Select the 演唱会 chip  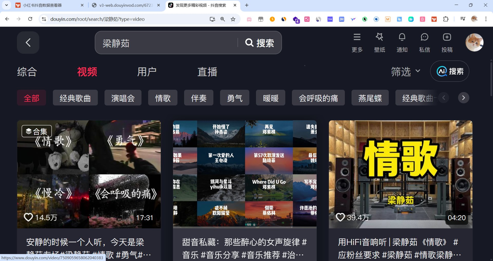click(x=123, y=98)
